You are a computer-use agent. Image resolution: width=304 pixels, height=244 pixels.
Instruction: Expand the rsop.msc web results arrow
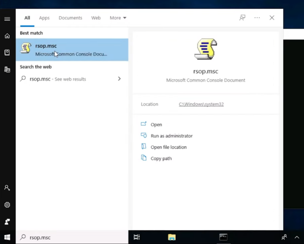coord(119,79)
